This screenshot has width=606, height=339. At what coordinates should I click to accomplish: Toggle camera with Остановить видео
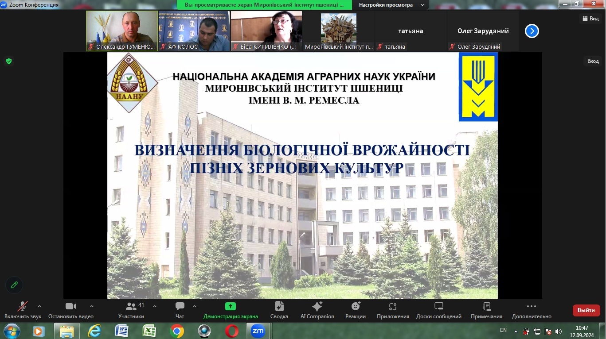point(71,310)
